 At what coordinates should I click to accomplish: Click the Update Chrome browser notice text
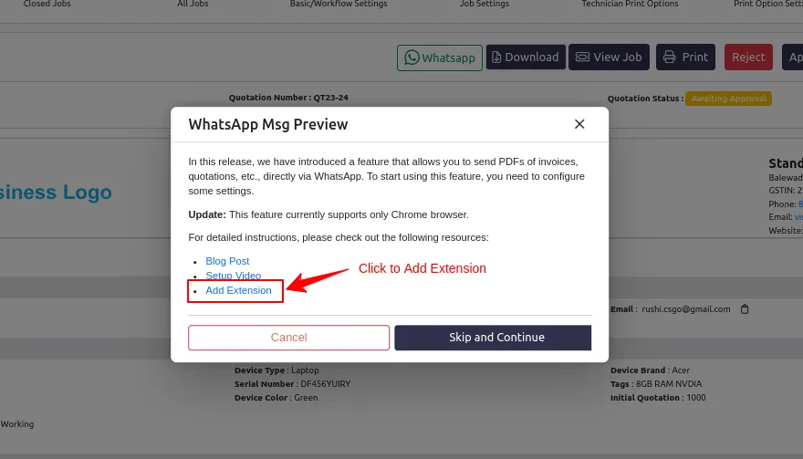point(328,214)
